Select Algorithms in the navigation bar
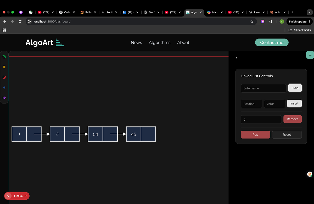Screen dimensions: 314x204 (160, 42)
